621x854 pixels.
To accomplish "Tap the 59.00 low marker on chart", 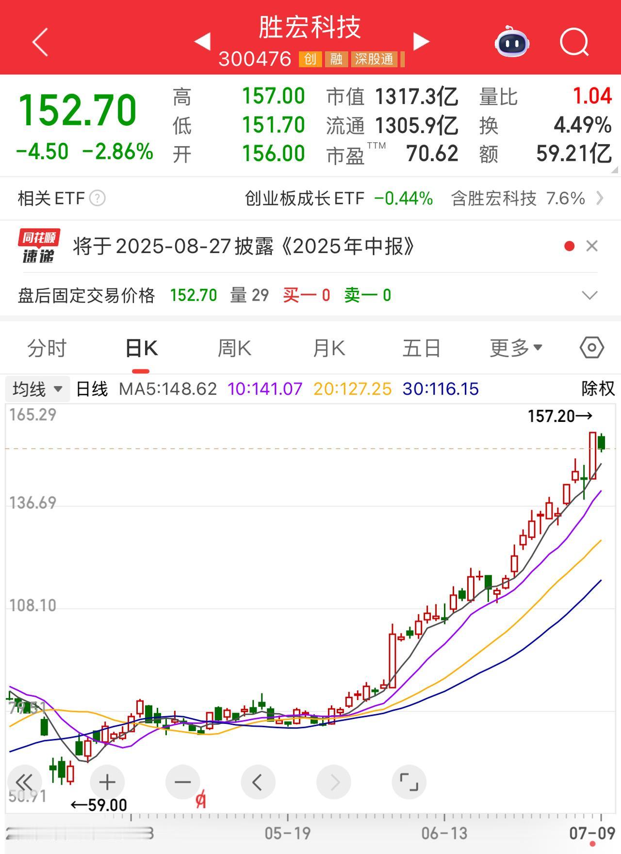I will point(99,805).
